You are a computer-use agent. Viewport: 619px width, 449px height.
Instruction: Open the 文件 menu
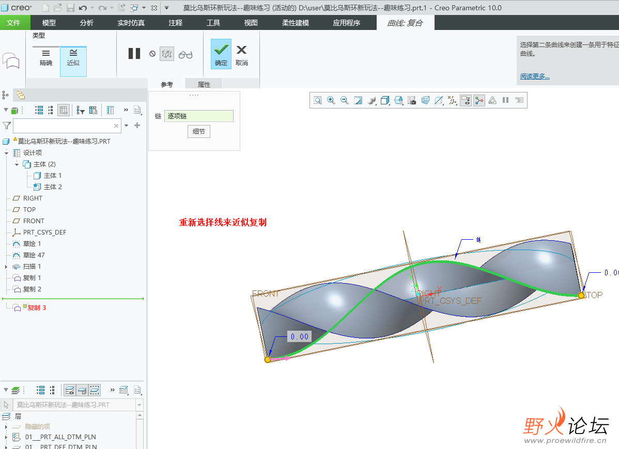(x=13, y=23)
